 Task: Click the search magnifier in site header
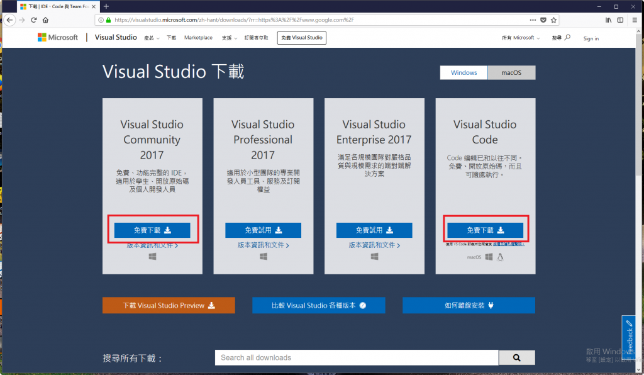[567, 37]
